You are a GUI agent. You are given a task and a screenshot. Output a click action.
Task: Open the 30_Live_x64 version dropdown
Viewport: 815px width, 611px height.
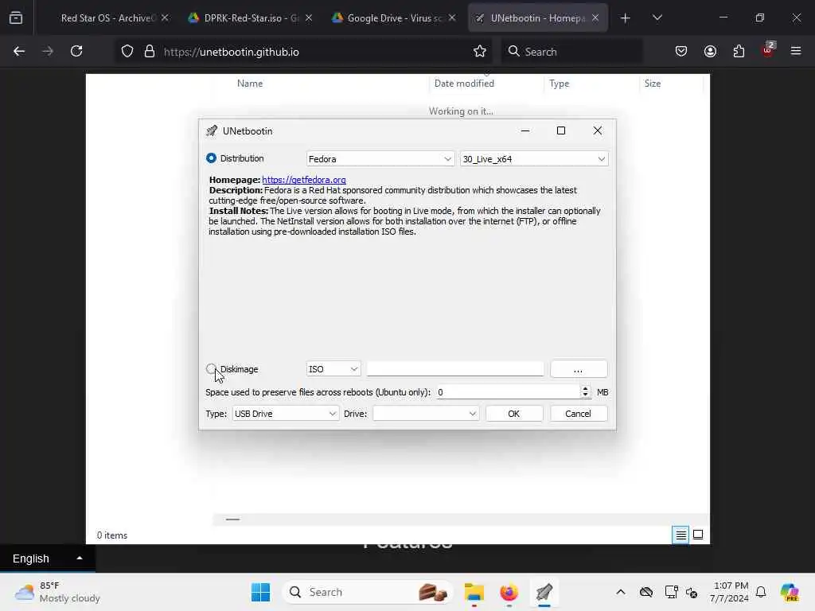coord(534,159)
